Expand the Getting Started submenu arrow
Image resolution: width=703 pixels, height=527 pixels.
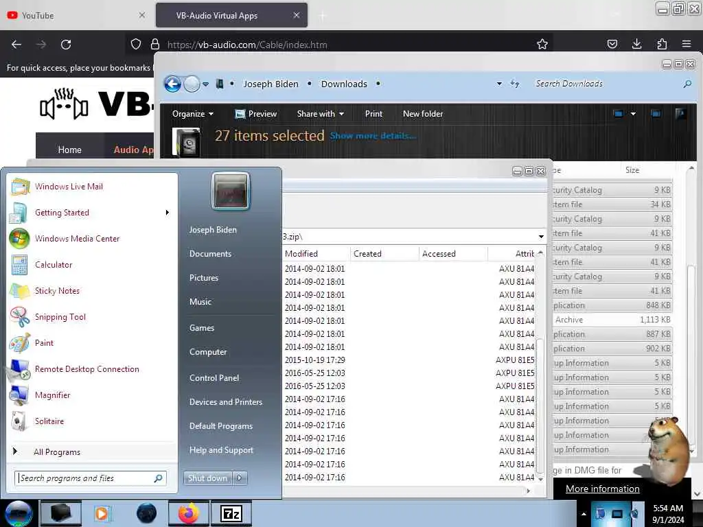click(168, 213)
